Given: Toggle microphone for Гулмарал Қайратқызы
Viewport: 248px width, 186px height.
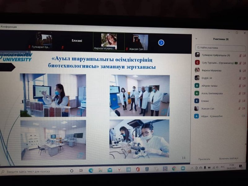Looking at the screenshot, I should tap(240, 55).
